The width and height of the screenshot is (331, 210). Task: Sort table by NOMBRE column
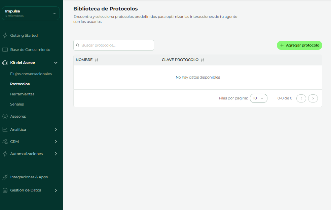pos(97,60)
